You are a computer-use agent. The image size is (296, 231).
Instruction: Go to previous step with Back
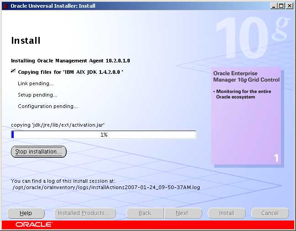[x=145, y=213]
